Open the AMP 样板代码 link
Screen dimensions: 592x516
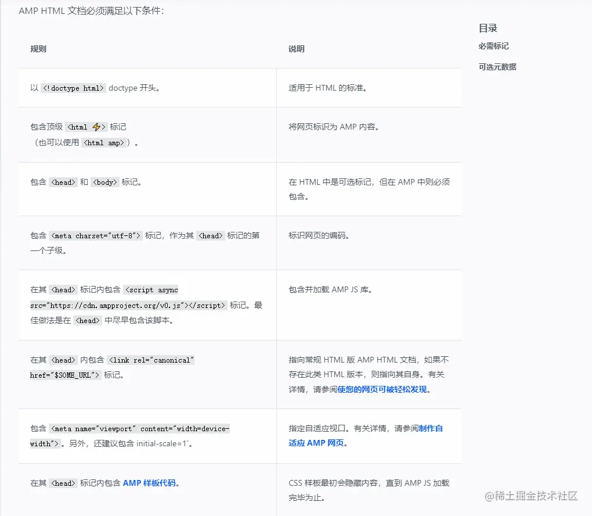click(x=149, y=483)
